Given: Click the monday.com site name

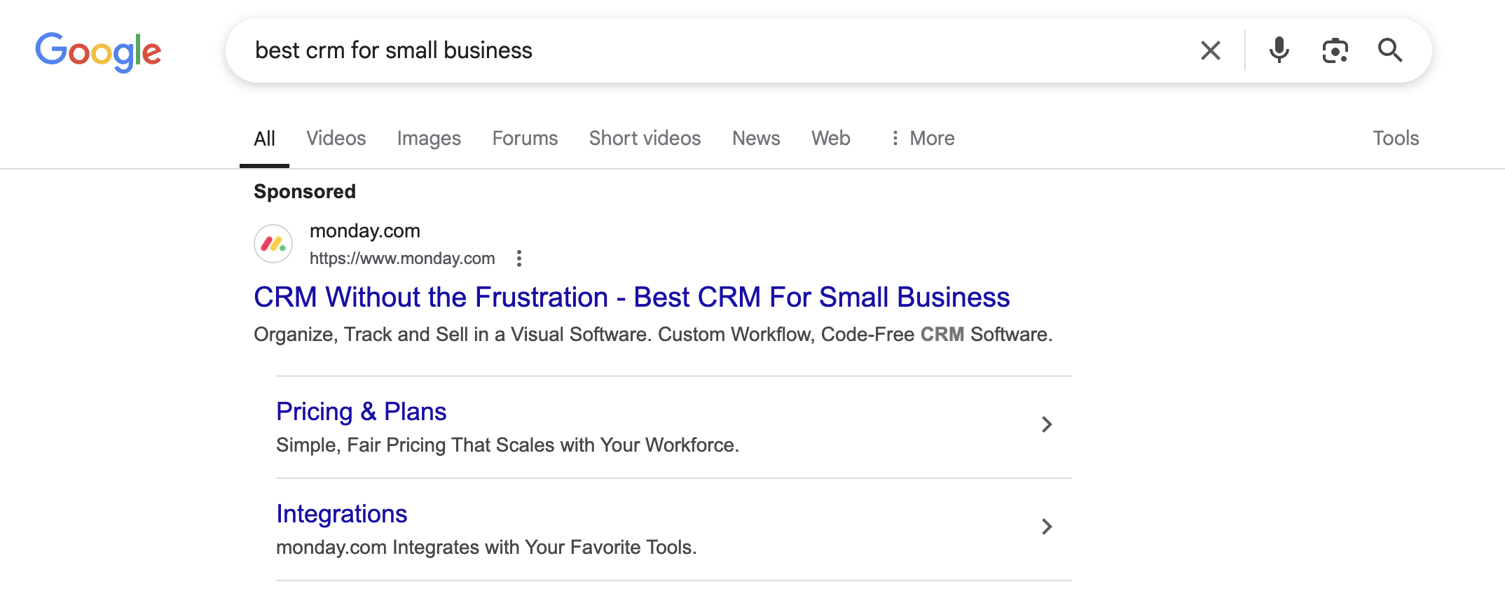Looking at the screenshot, I should click(x=365, y=230).
